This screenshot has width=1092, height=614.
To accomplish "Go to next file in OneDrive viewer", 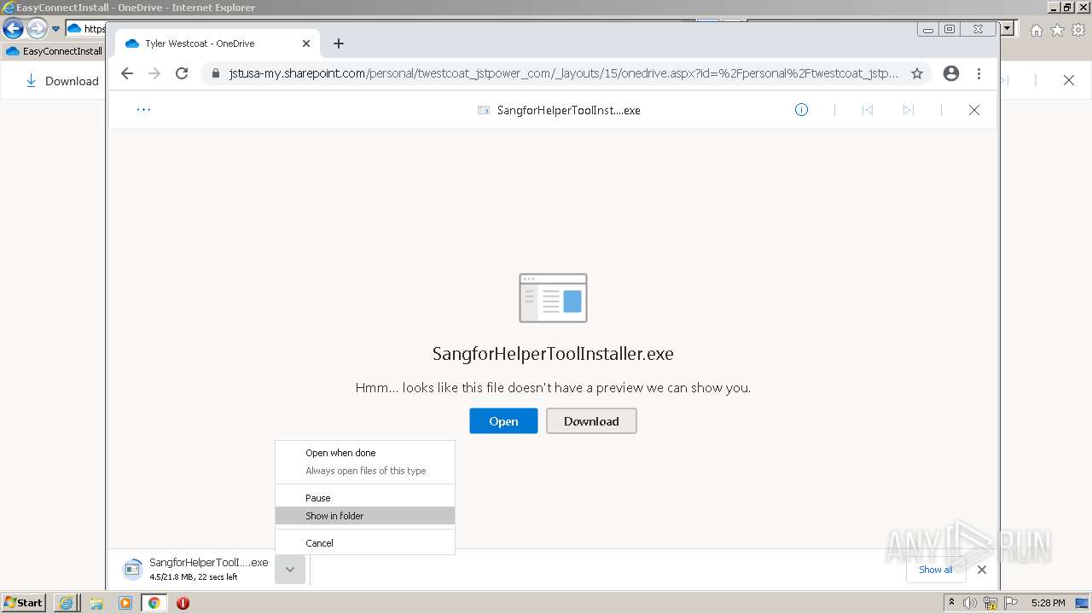I will pyautogui.click(x=909, y=110).
